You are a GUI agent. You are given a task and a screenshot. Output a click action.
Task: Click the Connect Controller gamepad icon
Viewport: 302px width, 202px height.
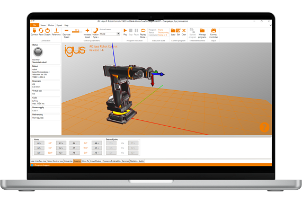[214, 30]
